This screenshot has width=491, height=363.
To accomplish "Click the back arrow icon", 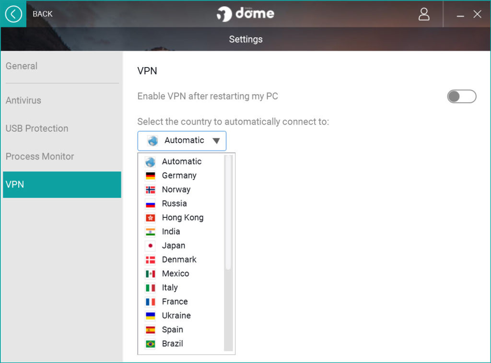I will (x=13, y=14).
